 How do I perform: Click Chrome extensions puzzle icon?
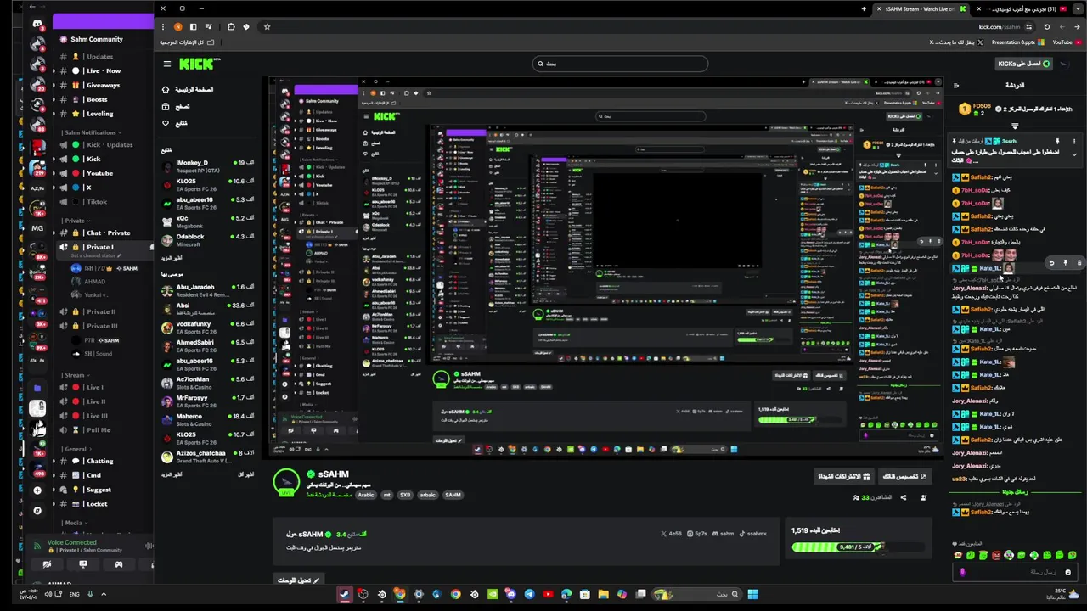[231, 26]
